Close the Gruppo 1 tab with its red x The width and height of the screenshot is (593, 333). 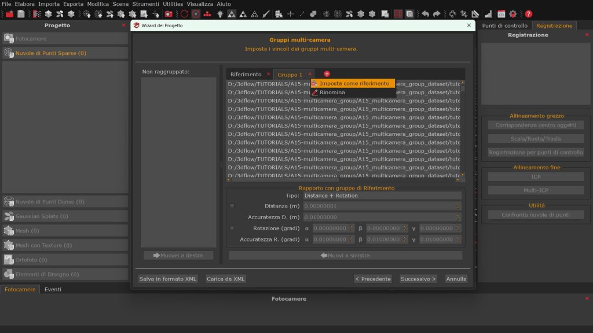310,74
